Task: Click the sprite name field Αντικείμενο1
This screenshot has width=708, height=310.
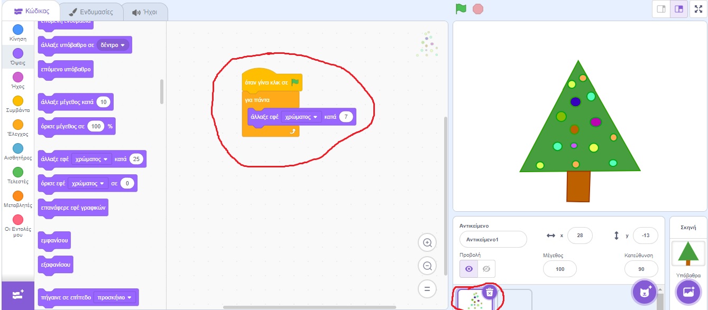Action: 493,239
